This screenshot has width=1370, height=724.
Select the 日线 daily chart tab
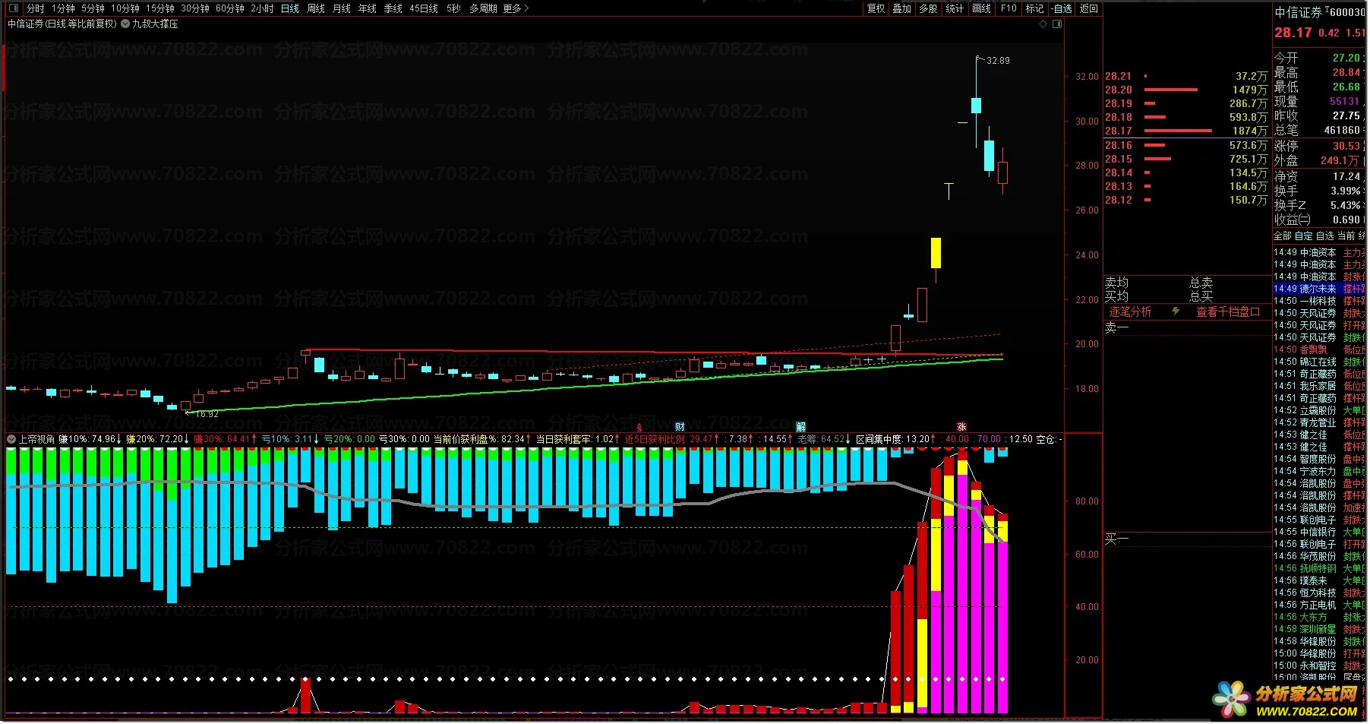[x=290, y=8]
